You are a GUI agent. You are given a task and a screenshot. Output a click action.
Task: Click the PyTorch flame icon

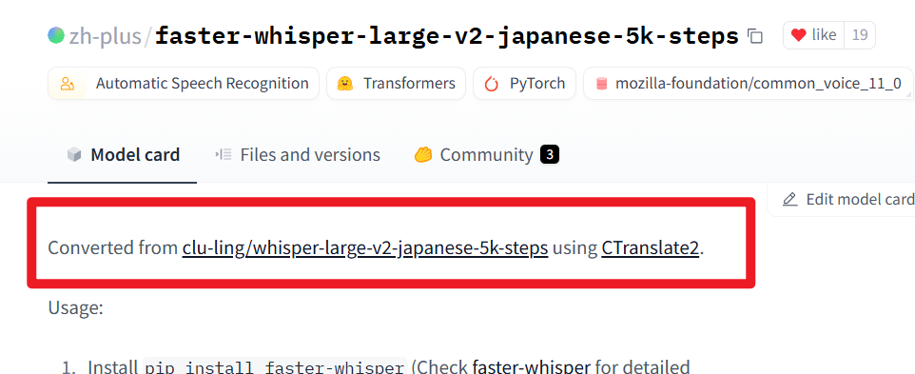492,84
